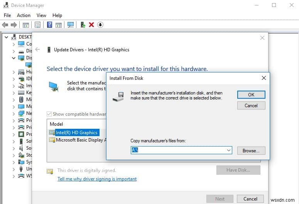Expand the Monitors category chevron
The width and height of the screenshot is (299, 204).
point(14,106)
